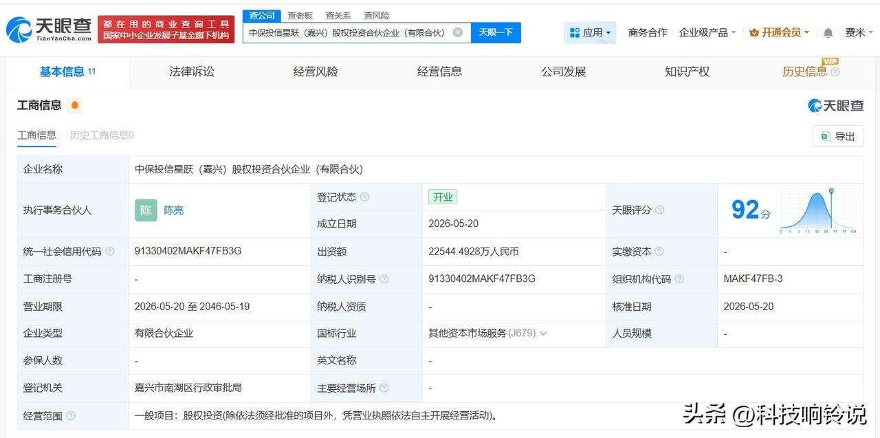Click the taxpayer ID under 纳税人识别号
The height and width of the screenshot is (438, 880).
[x=481, y=278]
